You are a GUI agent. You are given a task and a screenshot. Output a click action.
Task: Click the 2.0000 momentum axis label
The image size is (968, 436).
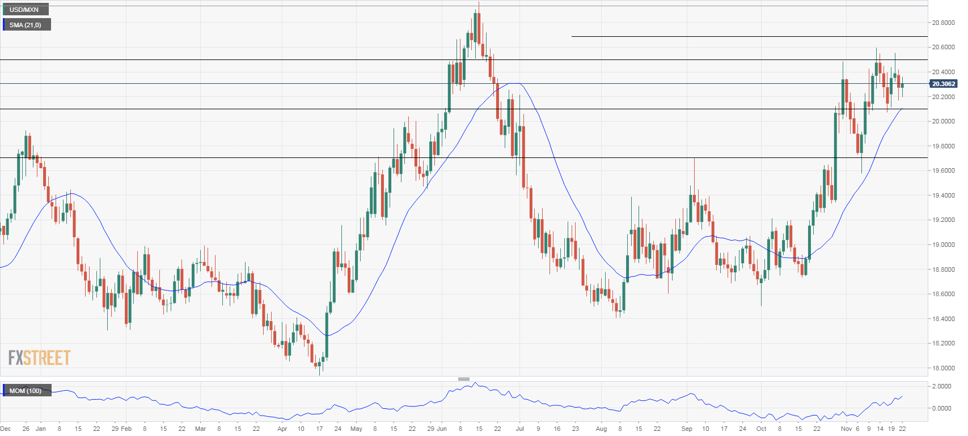tap(941, 386)
